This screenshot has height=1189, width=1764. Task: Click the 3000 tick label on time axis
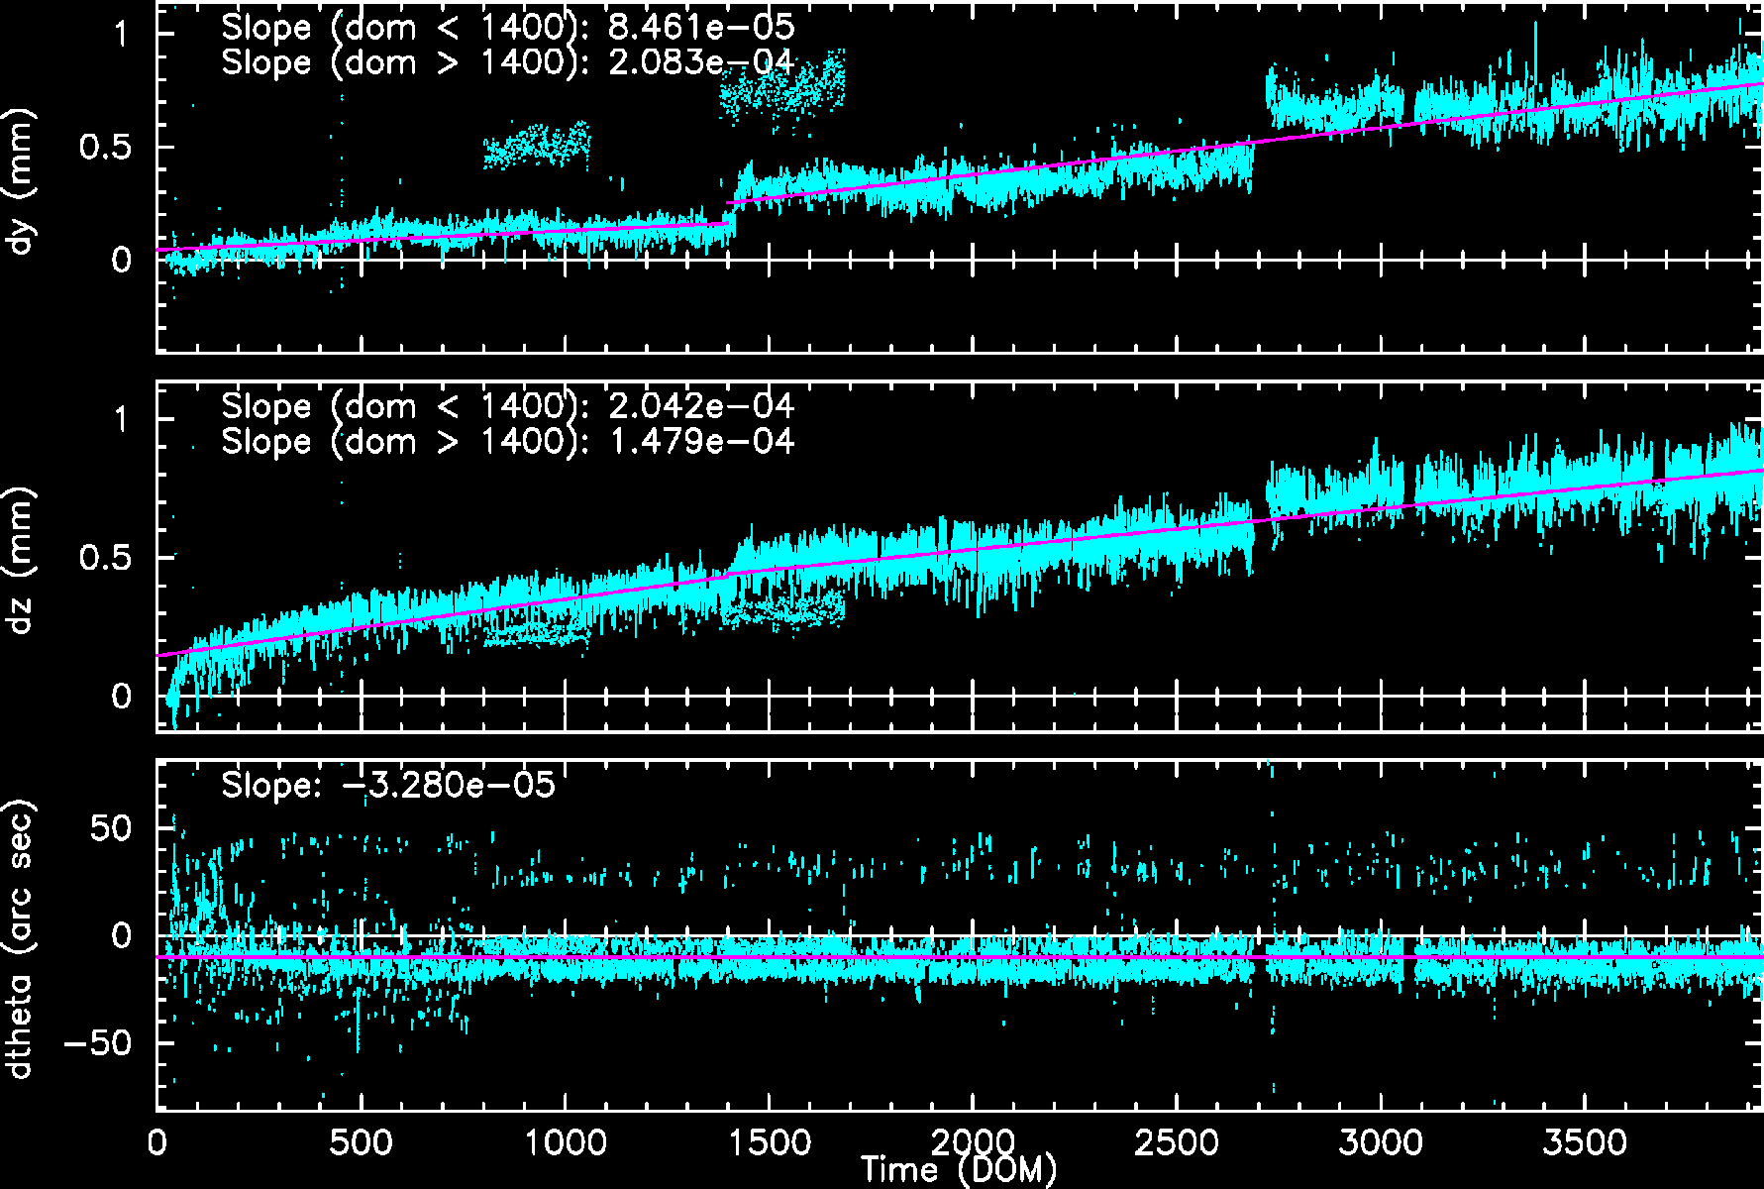[1381, 1142]
